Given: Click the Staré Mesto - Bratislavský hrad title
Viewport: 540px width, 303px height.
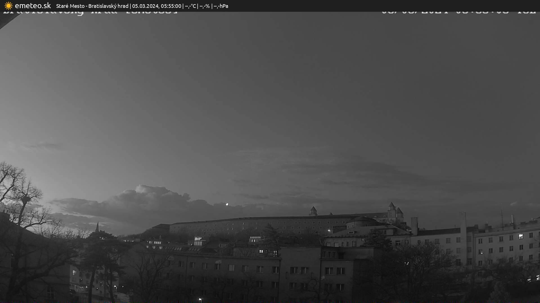Looking at the screenshot, I should pyautogui.click(x=92, y=6).
